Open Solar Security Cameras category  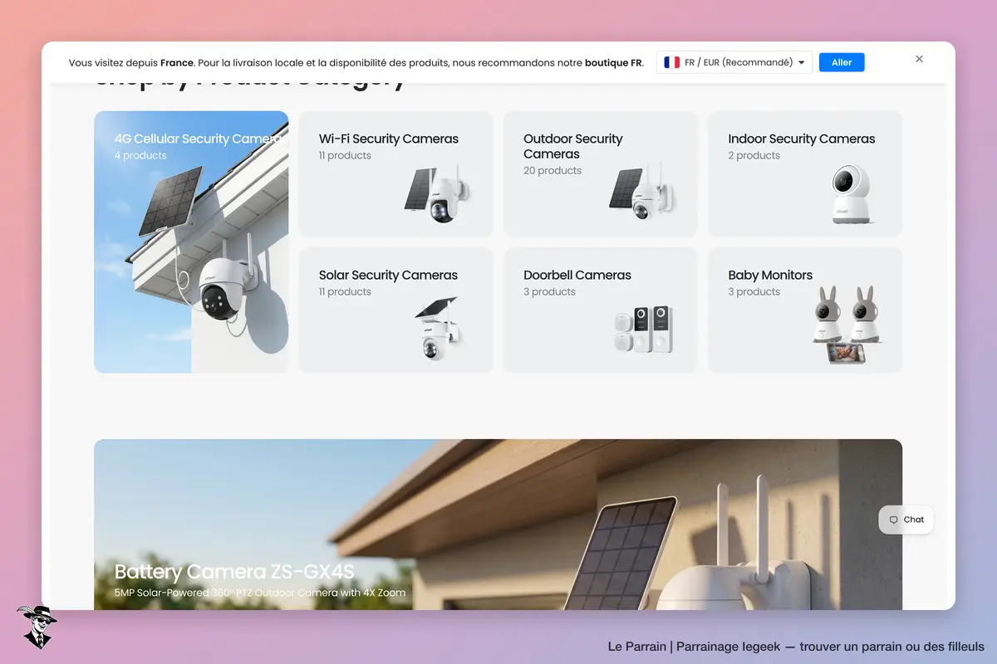(x=395, y=310)
